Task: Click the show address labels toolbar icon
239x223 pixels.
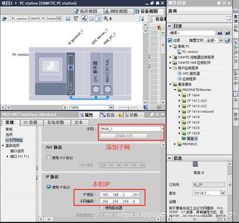Action: point(84,19)
